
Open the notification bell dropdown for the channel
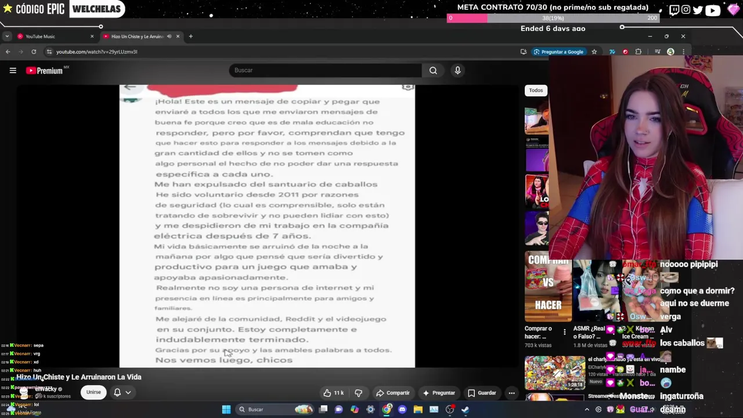coord(122,392)
